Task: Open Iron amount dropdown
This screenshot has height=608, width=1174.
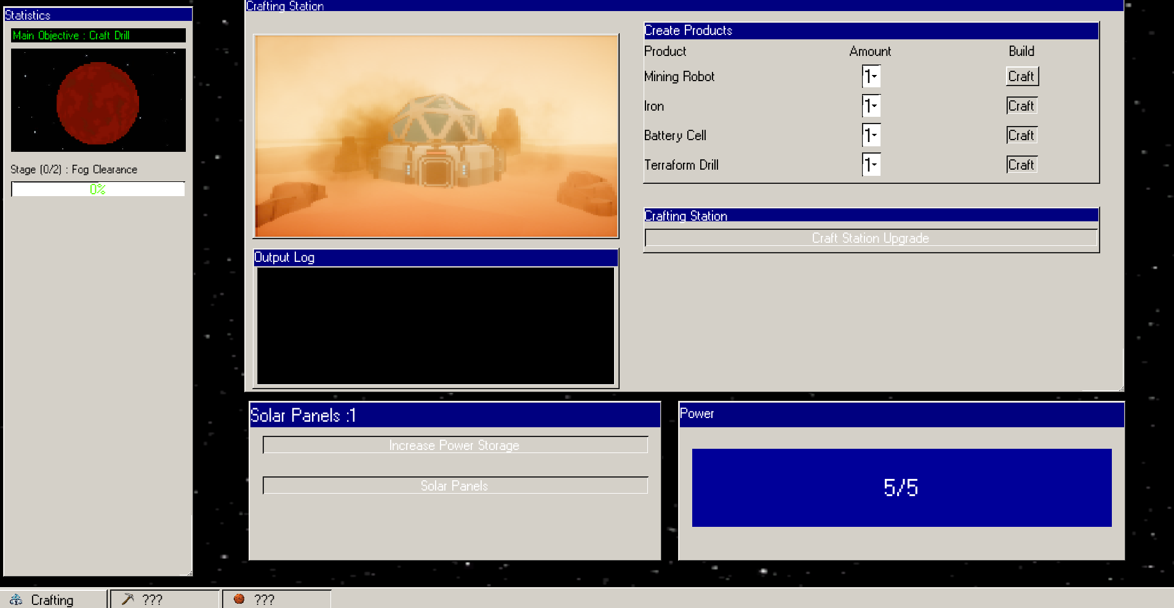Action: [871, 106]
